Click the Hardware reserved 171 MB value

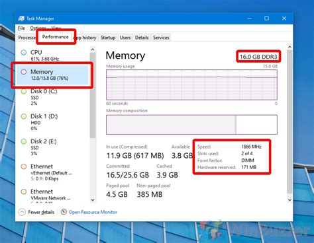(249, 167)
